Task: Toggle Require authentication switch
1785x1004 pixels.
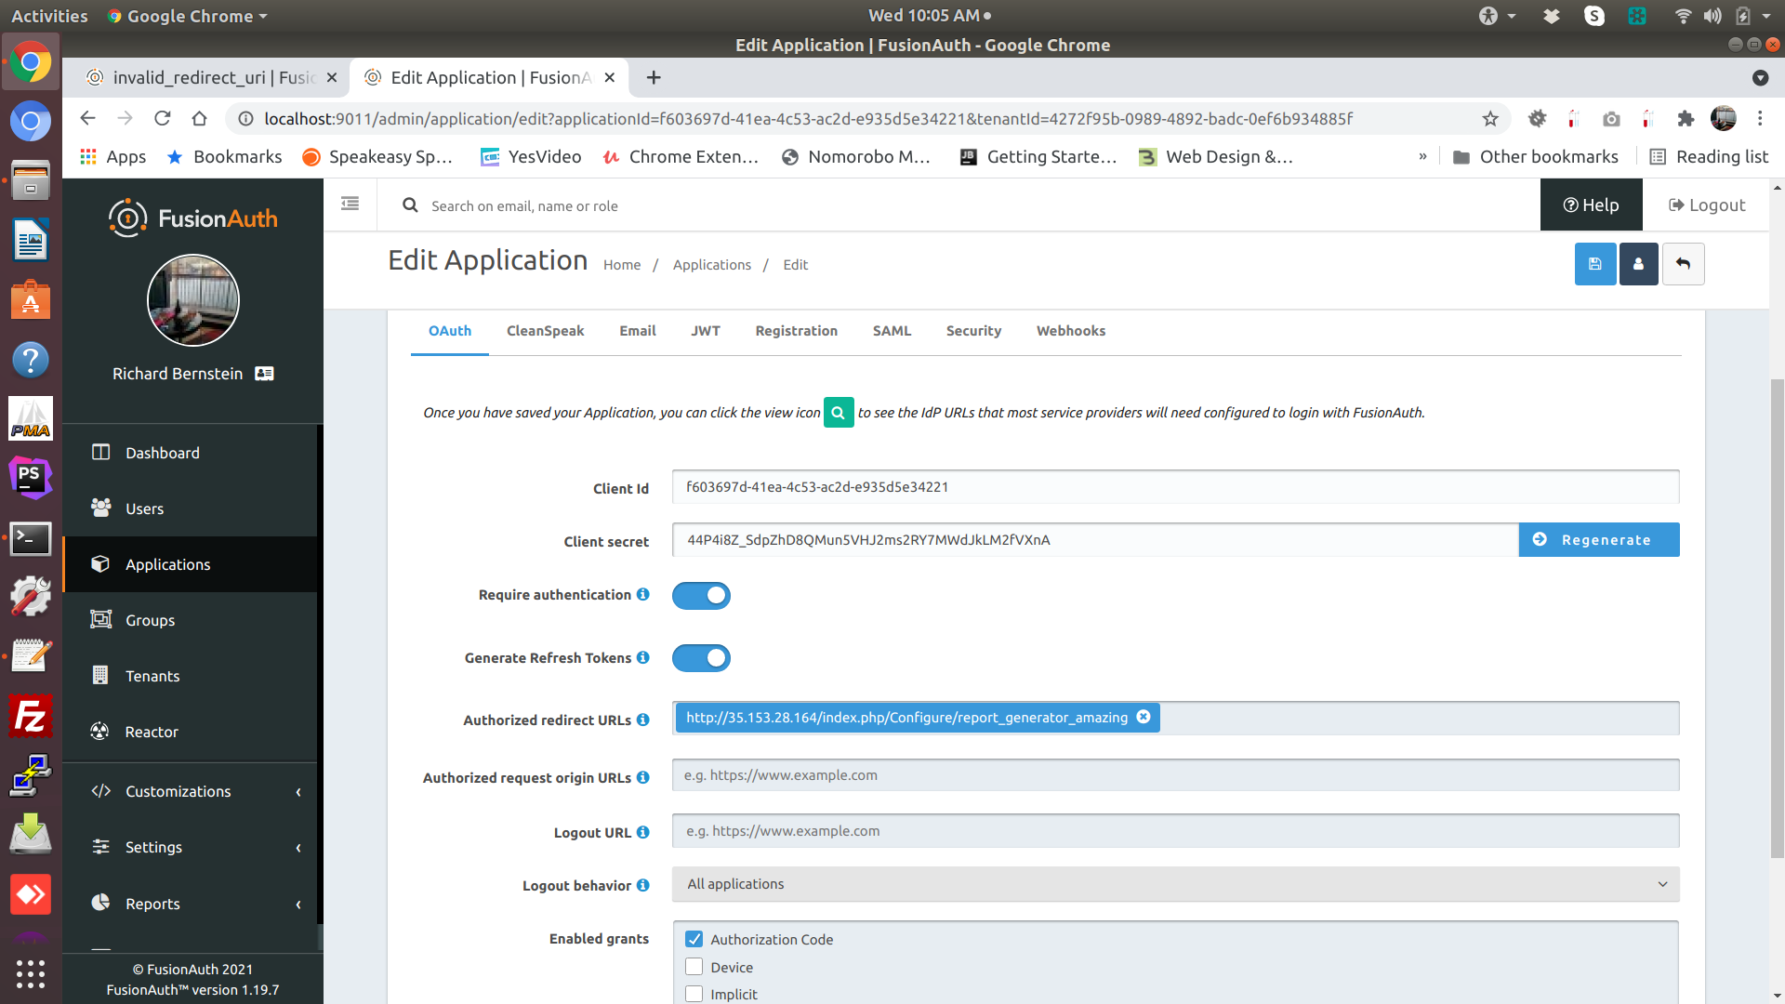Action: [x=701, y=595]
